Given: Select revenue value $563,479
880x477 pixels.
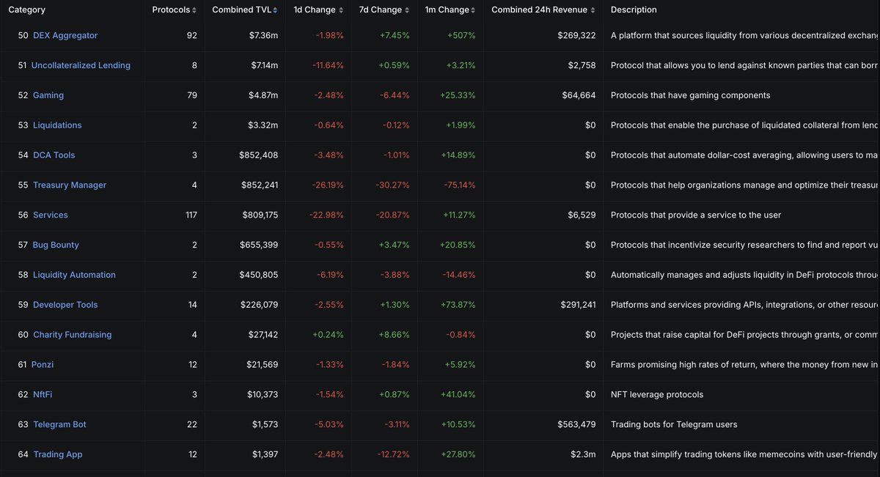Looking at the screenshot, I should click(x=576, y=425).
